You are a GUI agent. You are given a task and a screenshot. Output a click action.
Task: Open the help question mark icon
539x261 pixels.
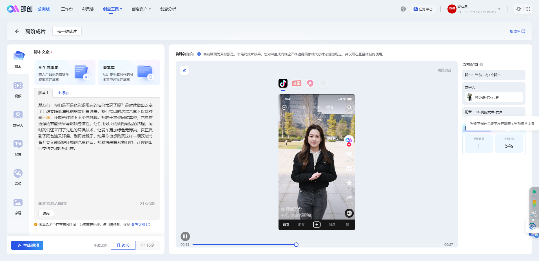coord(403,9)
